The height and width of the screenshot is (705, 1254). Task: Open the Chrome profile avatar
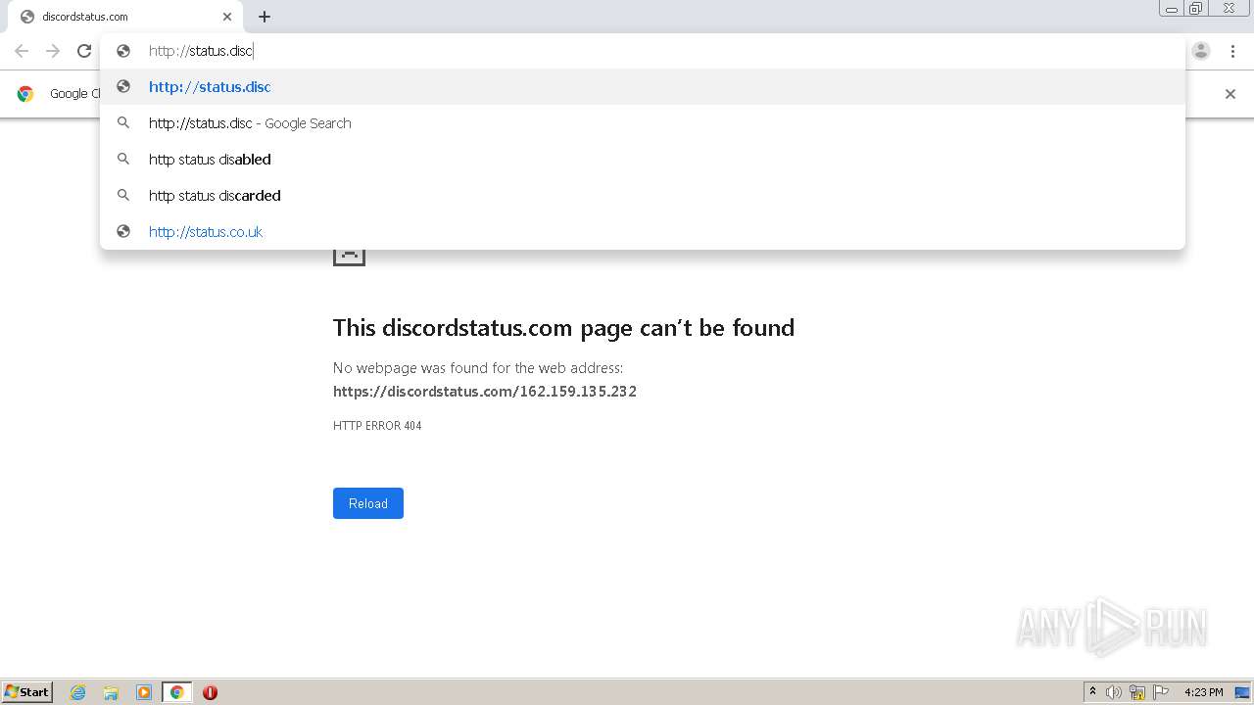pos(1201,51)
